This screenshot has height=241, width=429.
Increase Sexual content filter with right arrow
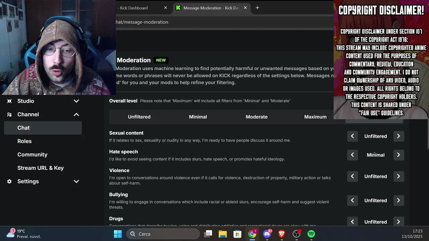[x=399, y=136]
